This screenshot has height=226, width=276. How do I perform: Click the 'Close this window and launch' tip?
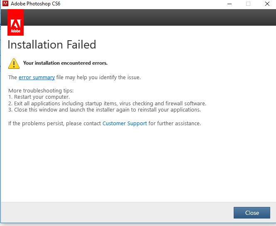point(105,110)
